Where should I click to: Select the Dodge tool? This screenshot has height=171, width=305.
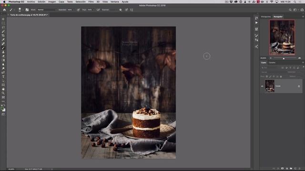click(3, 68)
